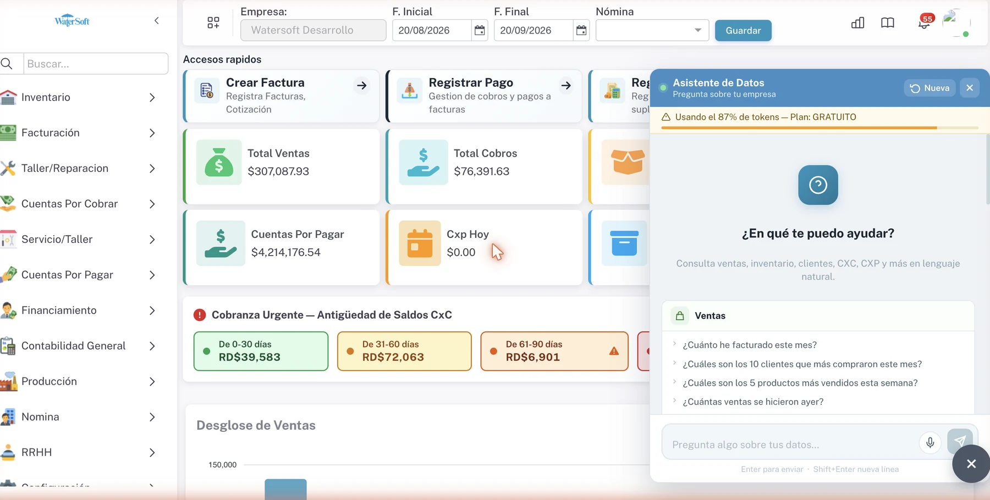990x500 pixels.
Task: Open the Nómina dropdown
Action: pos(652,30)
